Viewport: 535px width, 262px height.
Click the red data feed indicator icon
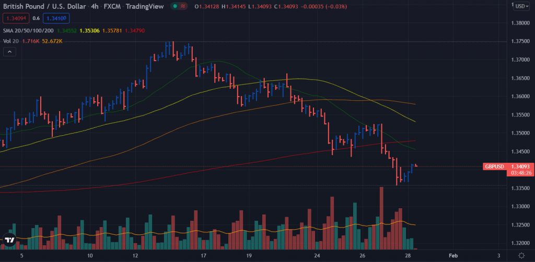(x=183, y=6)
